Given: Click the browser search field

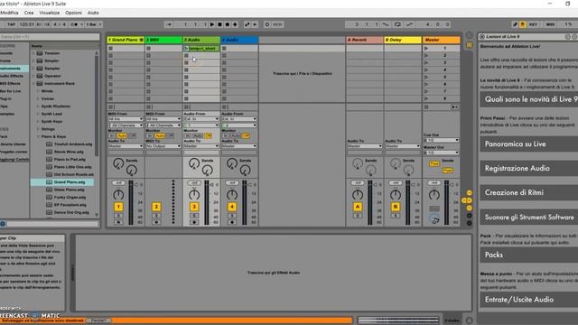Looking at the screenshot, I should point(50,37).
